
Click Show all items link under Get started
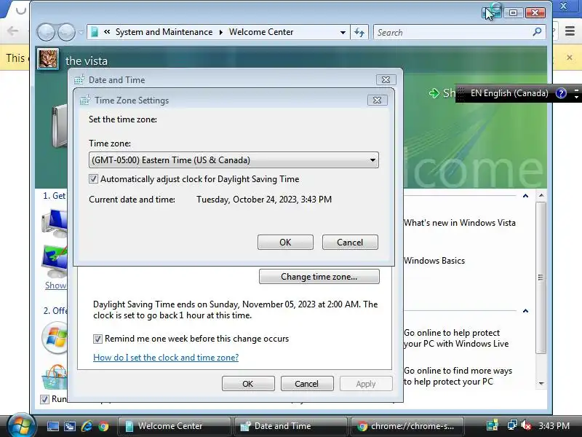(56, 286)
